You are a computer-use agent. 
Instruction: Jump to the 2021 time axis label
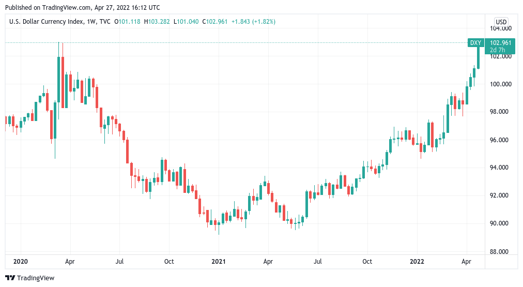click(x=219, y=262)
